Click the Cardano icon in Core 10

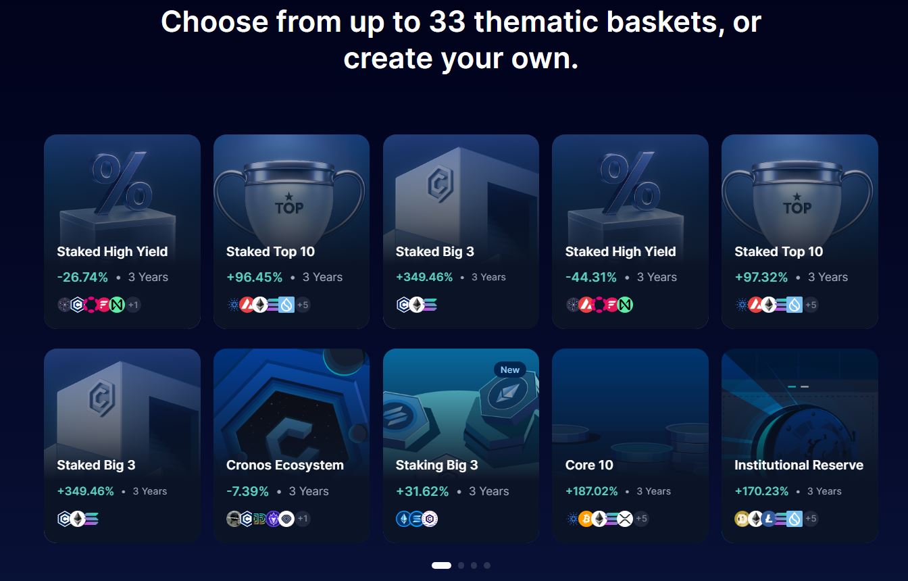573,519
